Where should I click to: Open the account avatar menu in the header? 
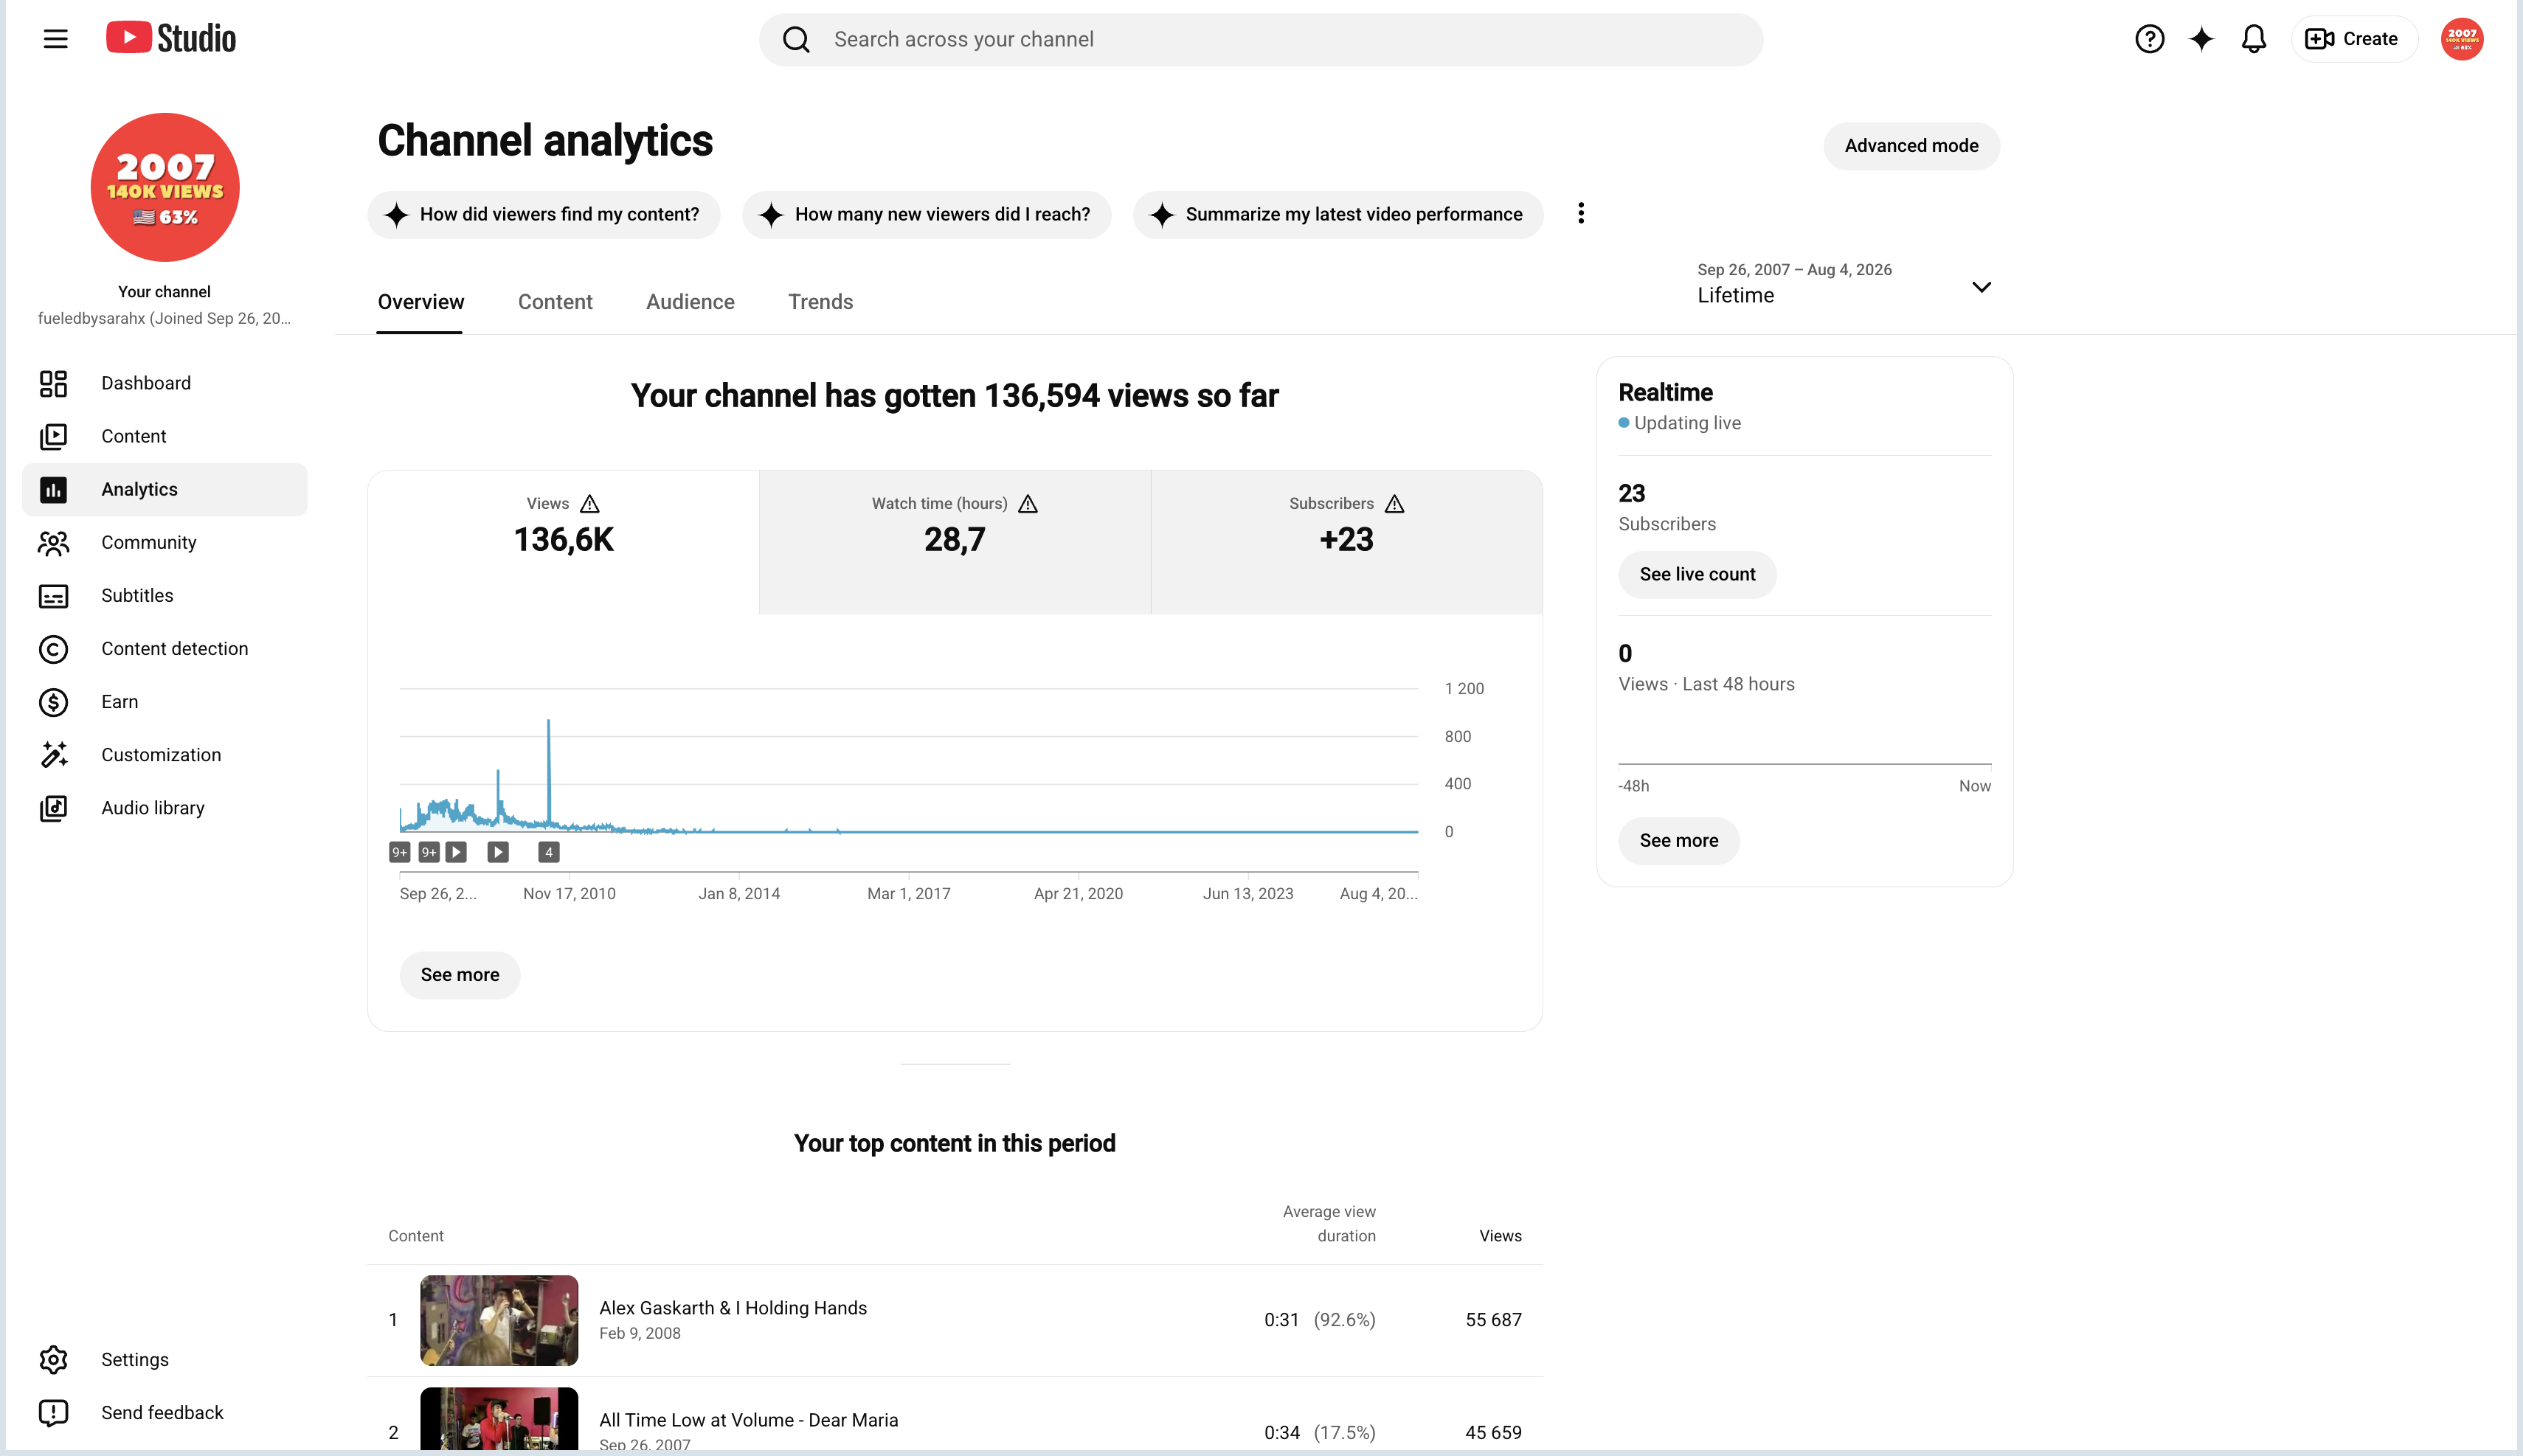point(2461,39)
